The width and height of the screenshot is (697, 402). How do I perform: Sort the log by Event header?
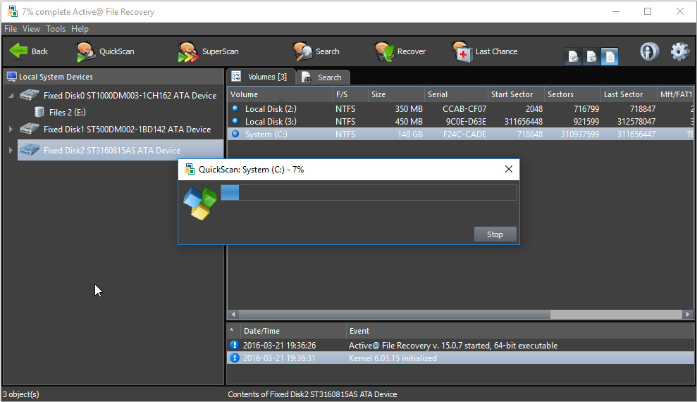tap(520, 330)
